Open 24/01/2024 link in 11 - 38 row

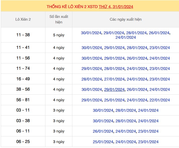[x=126, y=38]
